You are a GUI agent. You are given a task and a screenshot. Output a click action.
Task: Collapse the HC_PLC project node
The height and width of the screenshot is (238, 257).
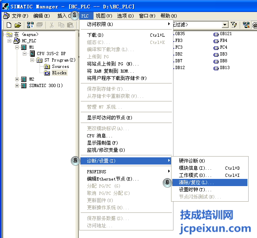9,41
